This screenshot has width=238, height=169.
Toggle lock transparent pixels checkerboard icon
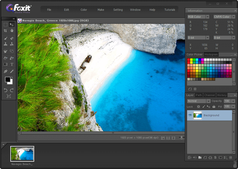coord(198,107)
